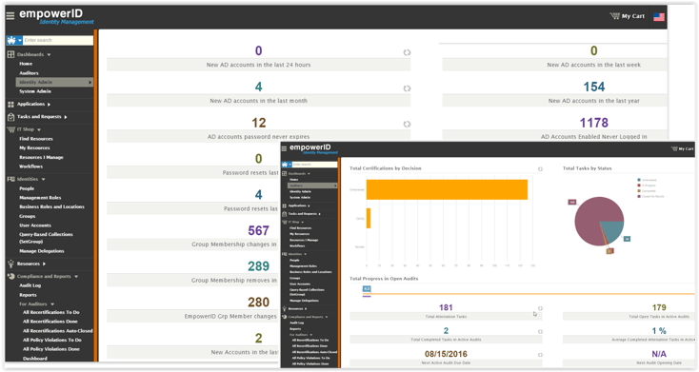This screenshot has height=372, width=699.
Task: Refresh the Total Certifications by Decision chart
Action: pos(540,169)
